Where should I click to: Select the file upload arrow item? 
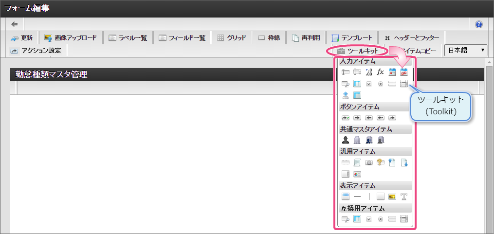coord(346,95)
